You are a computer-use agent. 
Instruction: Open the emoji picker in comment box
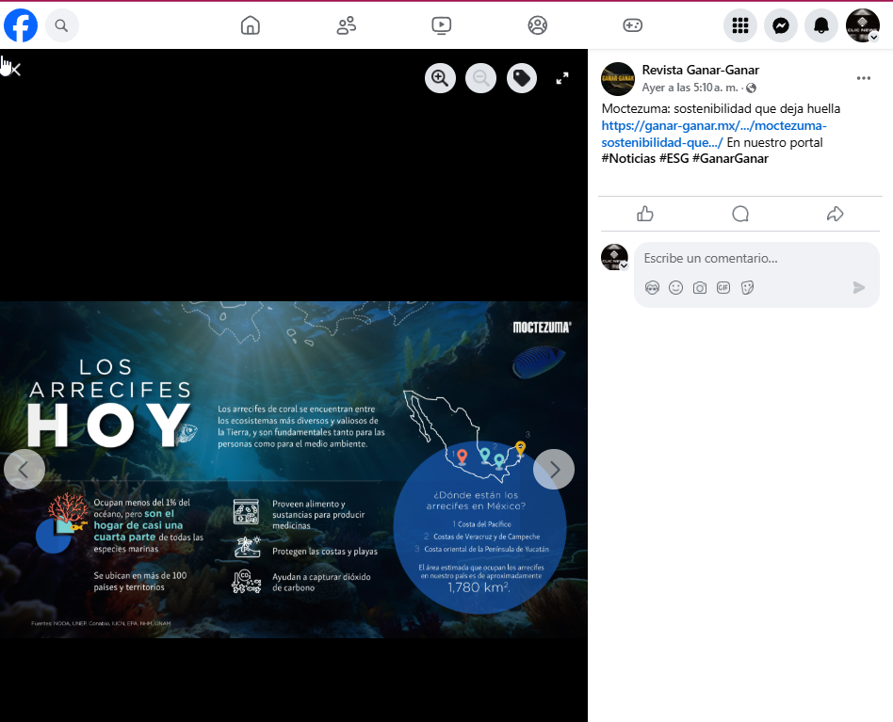[675, 288]
